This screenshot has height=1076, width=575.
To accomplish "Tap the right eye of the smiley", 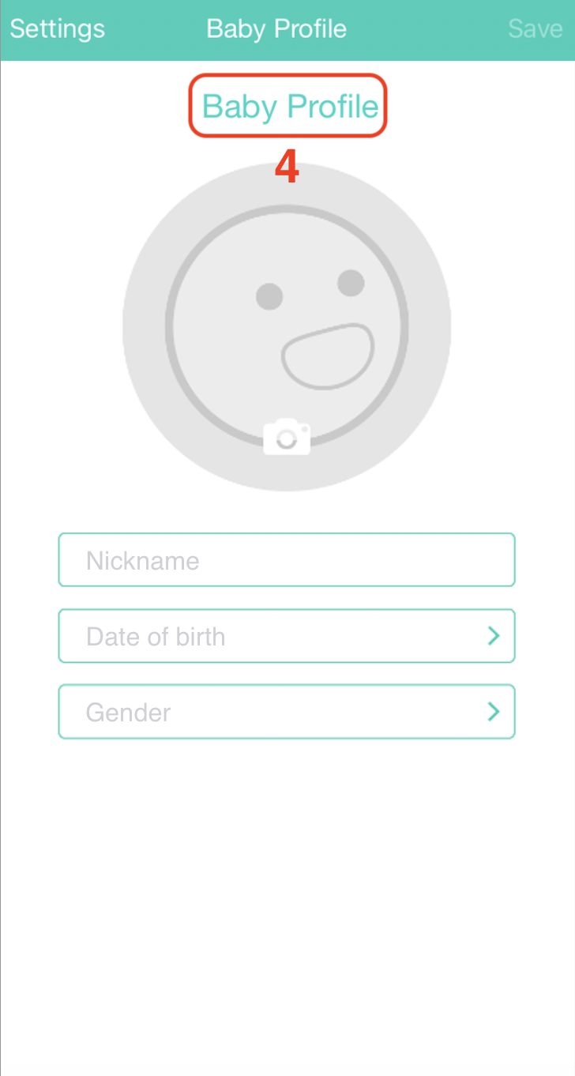I will tap(351, 282).
